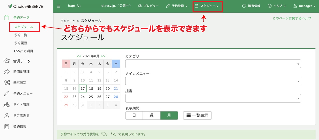Click the pencil icon beside 予約登録

[x=168, y=6]
